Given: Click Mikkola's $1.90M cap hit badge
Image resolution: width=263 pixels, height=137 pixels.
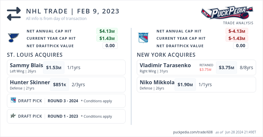Looking at the screenshot, I should 185,85.
